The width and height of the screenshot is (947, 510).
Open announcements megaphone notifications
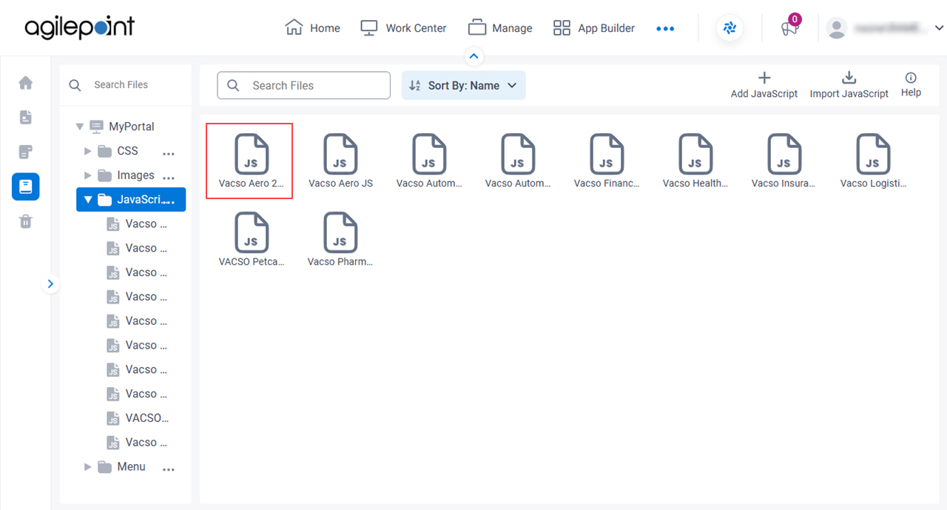[x=789, y=28]
